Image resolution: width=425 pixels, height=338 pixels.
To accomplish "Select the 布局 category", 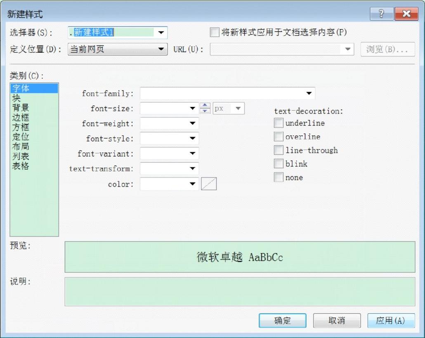I will (x=34, y=147).
